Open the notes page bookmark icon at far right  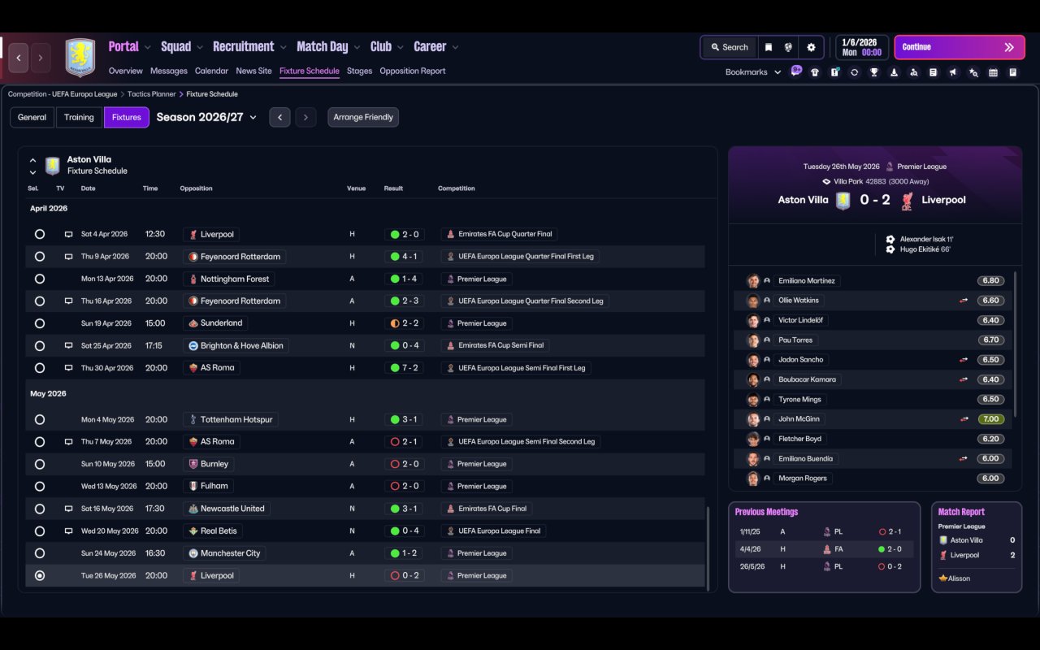coord(1012,72)
